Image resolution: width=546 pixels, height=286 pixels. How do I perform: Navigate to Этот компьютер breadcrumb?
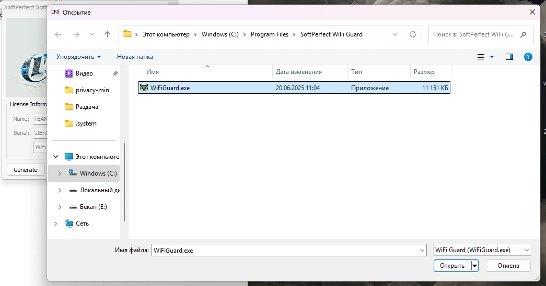pos(166,34)
